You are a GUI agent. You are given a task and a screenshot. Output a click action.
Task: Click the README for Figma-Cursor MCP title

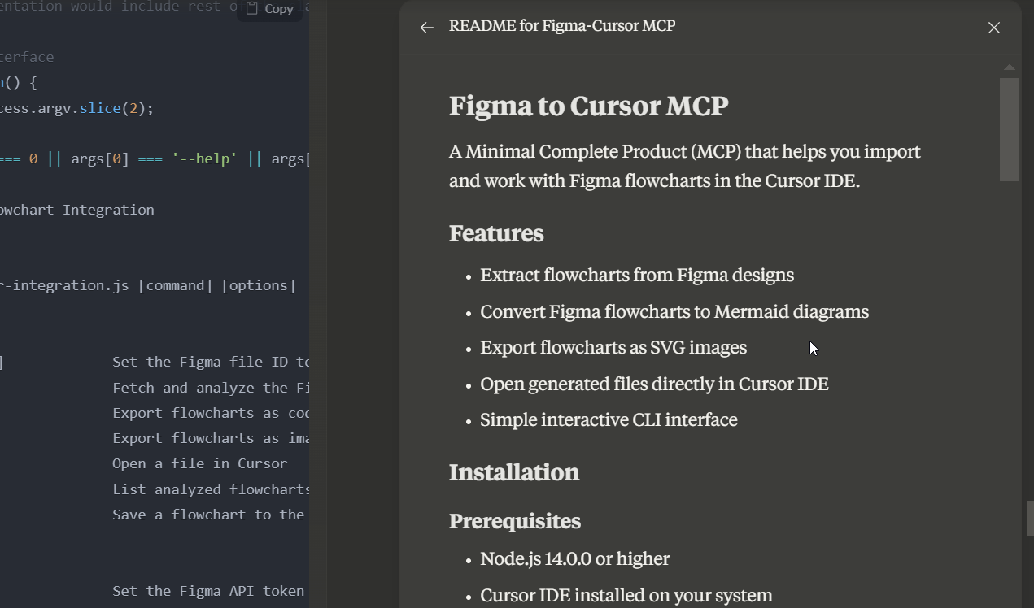563,25
